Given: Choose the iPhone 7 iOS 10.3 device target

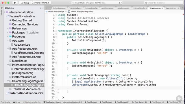Looking at the screenshot, I should click(40, 3).
